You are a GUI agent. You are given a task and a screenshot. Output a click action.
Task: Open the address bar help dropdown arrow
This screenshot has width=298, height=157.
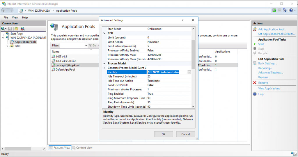(x=295, y=10)
